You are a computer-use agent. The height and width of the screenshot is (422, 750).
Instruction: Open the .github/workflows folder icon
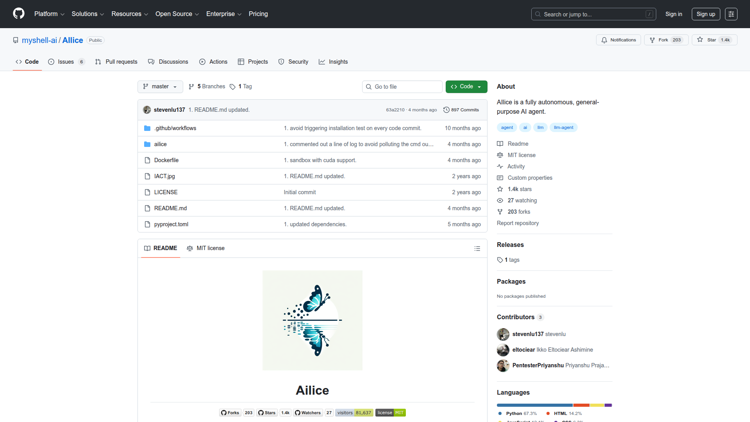pyautogui.click(x=148, y=128)
